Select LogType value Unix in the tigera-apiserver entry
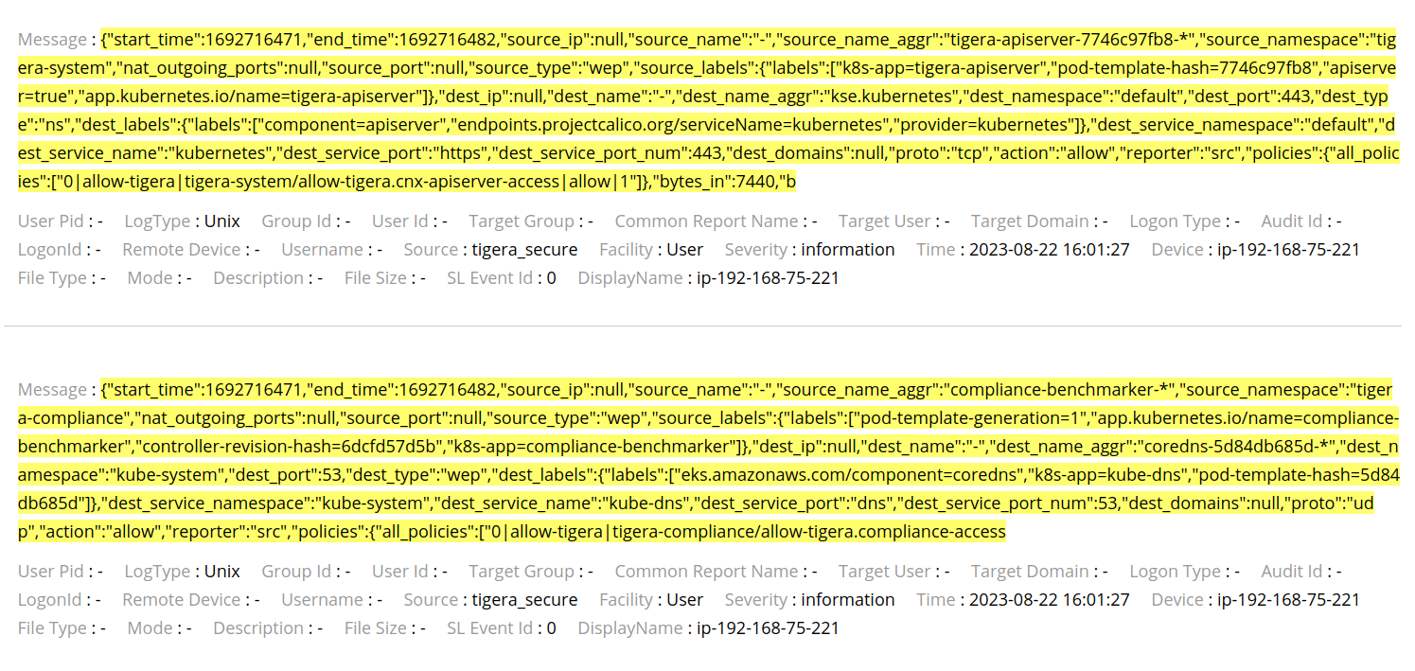Screen dimensions: 1415x671 tap(222, 221)
